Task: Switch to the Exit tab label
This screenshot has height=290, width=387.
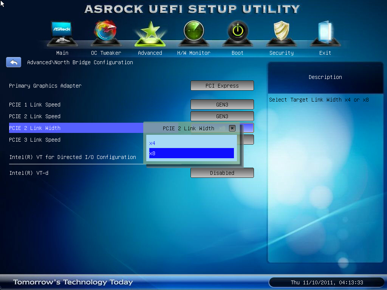Action: point(325,53)
